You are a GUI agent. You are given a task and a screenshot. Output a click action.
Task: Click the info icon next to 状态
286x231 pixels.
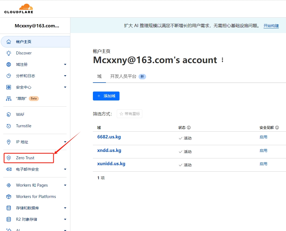pos(189,128)
